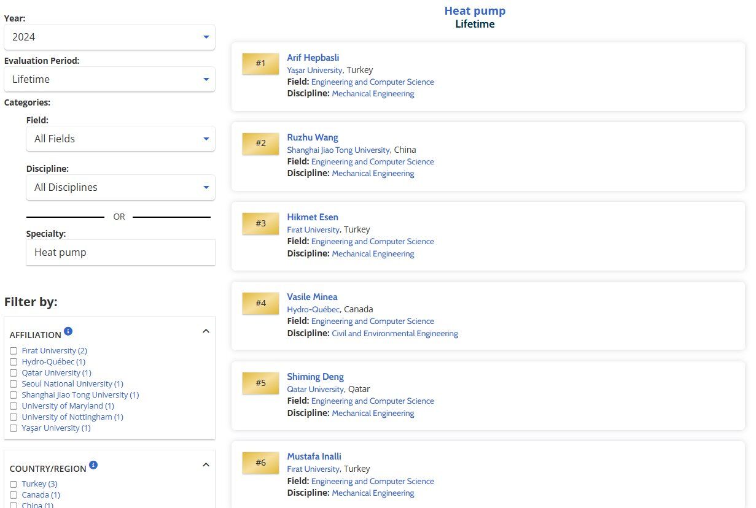This screenshot has width=756, height=508.
Task: Click the Specialty input with Heat pump
Action: (x=120, y=253)
